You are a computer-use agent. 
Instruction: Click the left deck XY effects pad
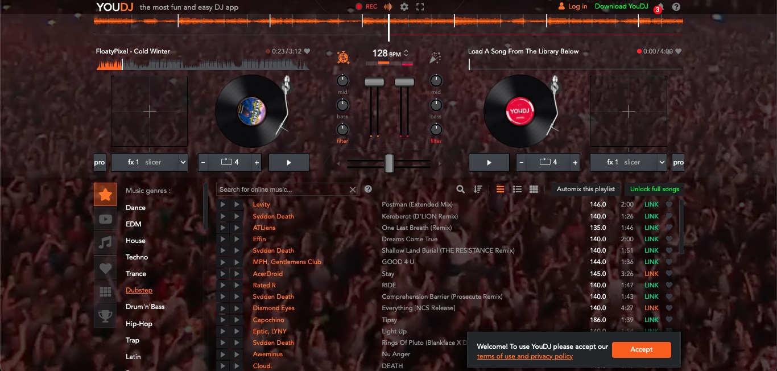(150, 112)
